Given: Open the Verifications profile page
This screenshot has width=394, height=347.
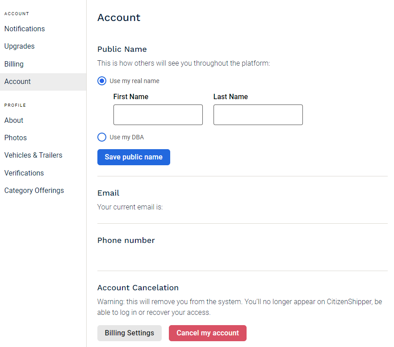Looking at the screenshot, I should [24, 173].
